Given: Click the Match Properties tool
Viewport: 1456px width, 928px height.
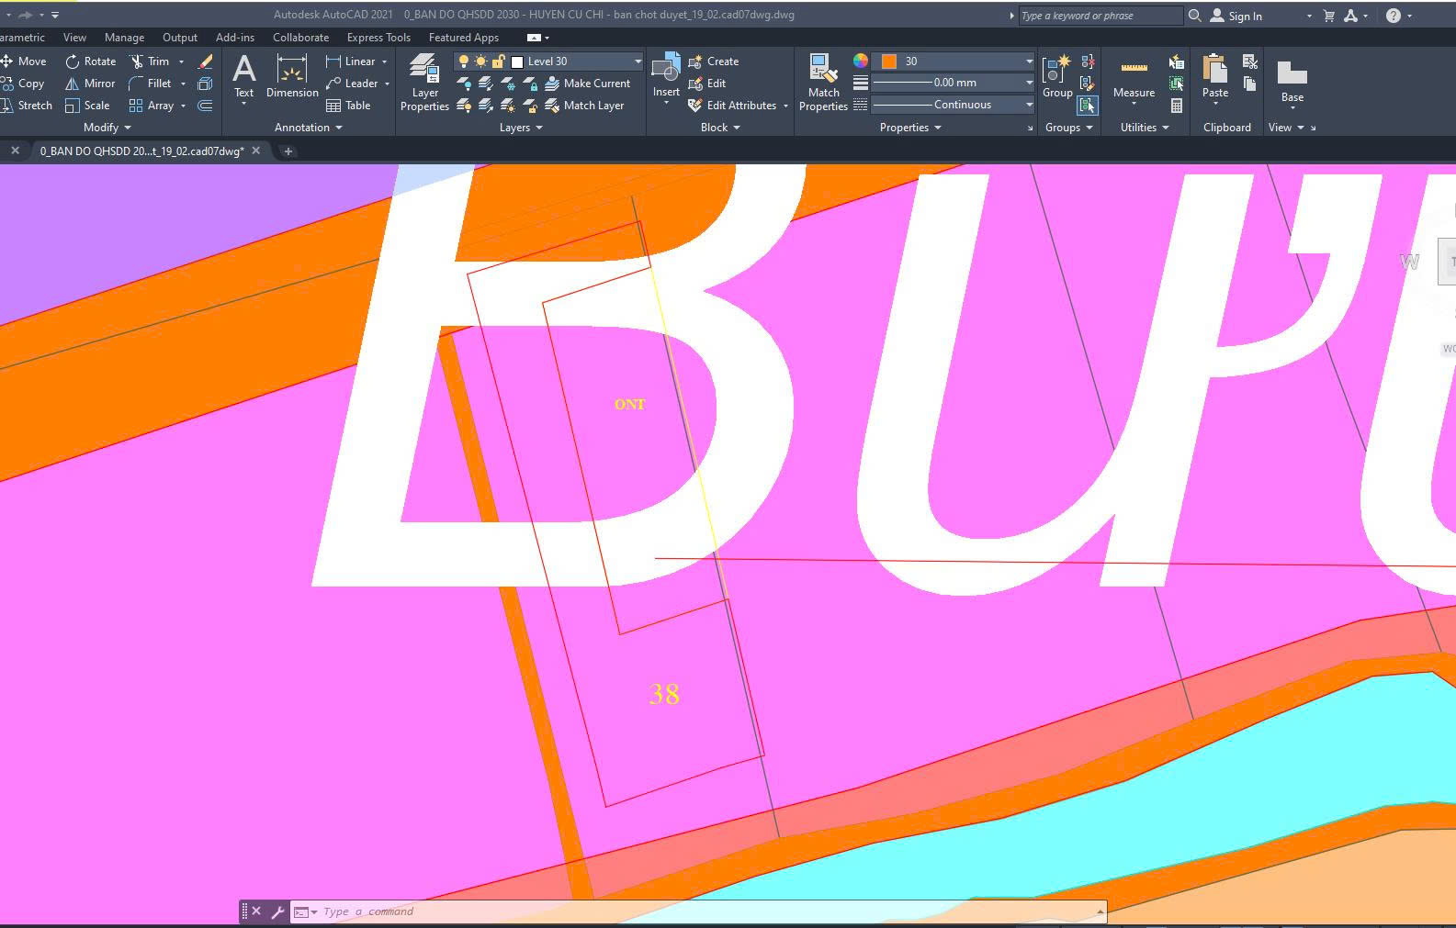Looking at the screenshot, I should (823, 83).
